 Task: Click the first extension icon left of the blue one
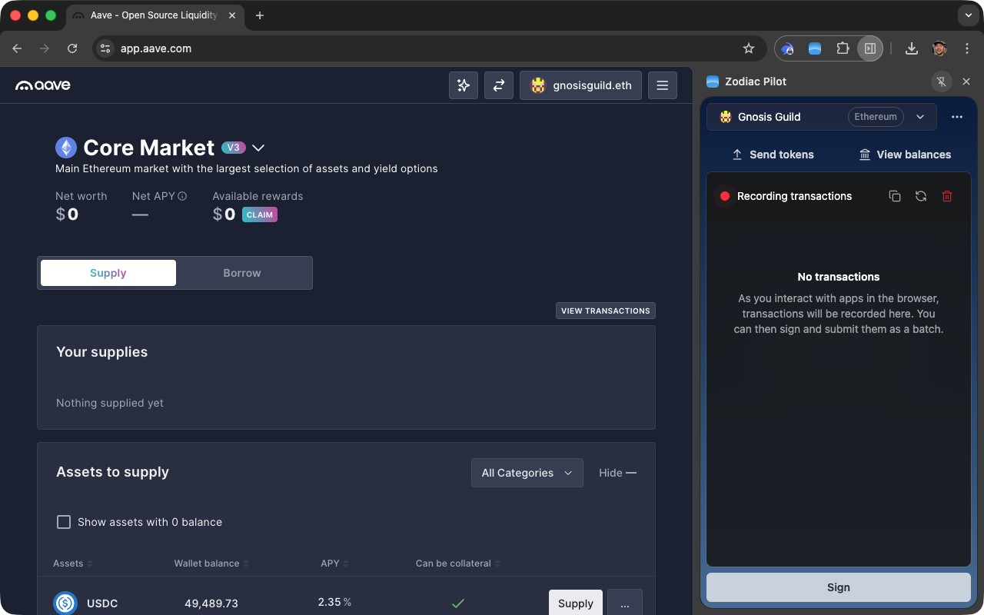click(787, 48)
